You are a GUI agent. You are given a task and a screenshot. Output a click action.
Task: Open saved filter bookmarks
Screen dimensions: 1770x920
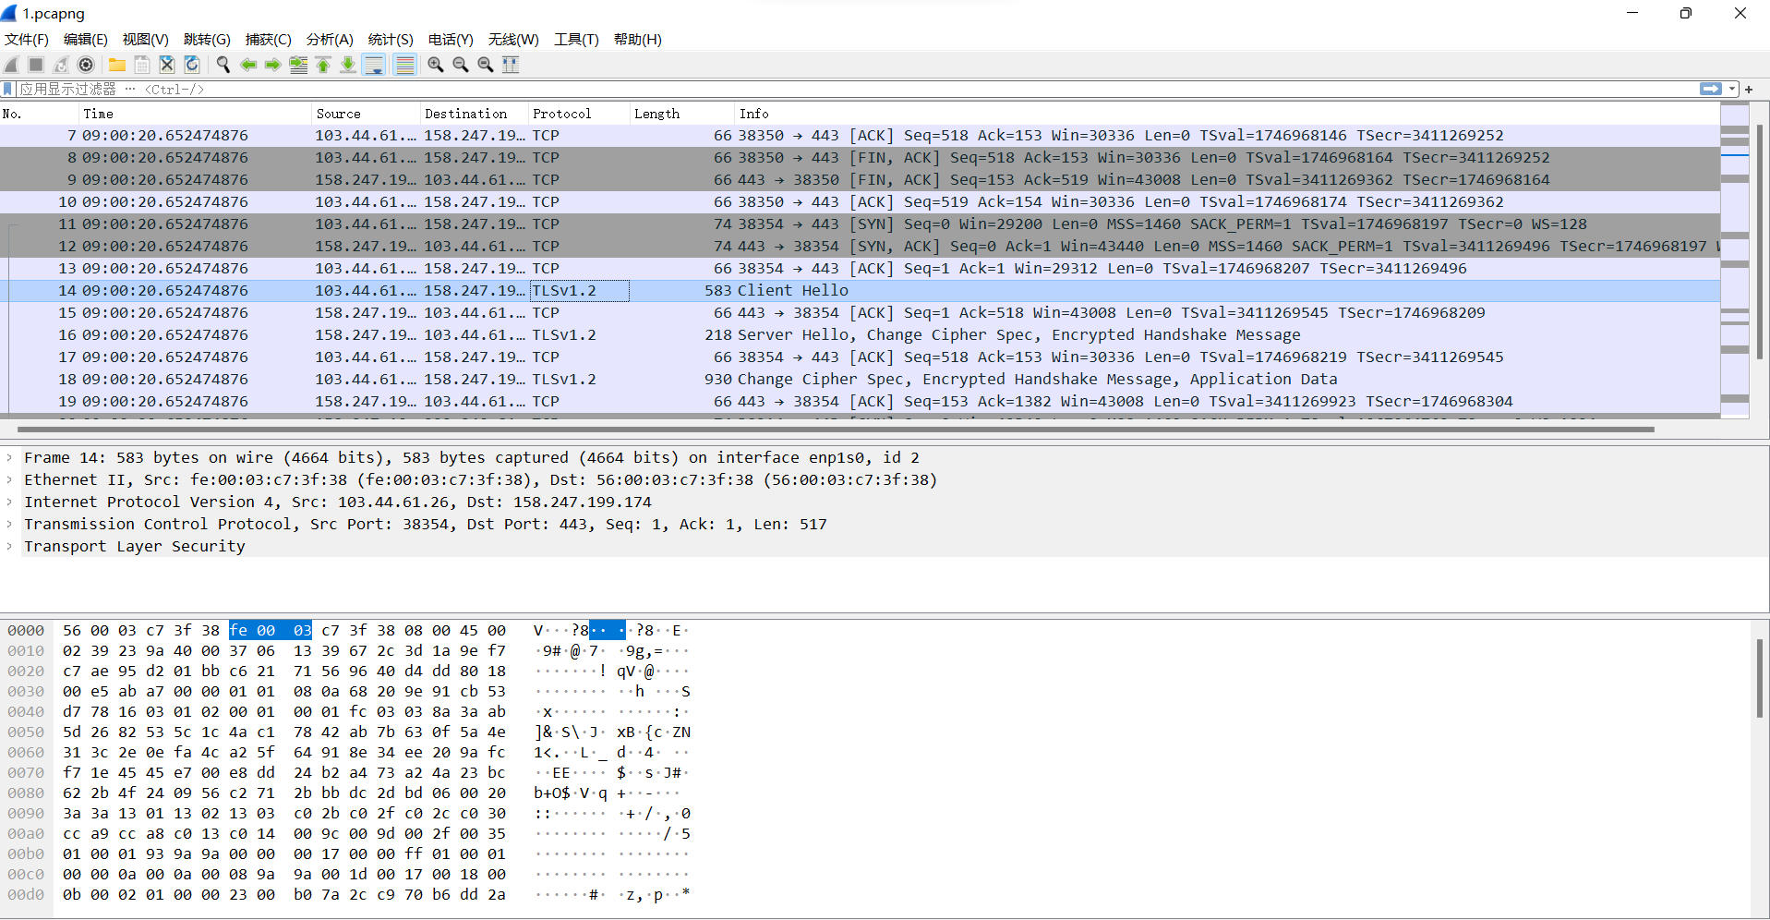8,90
